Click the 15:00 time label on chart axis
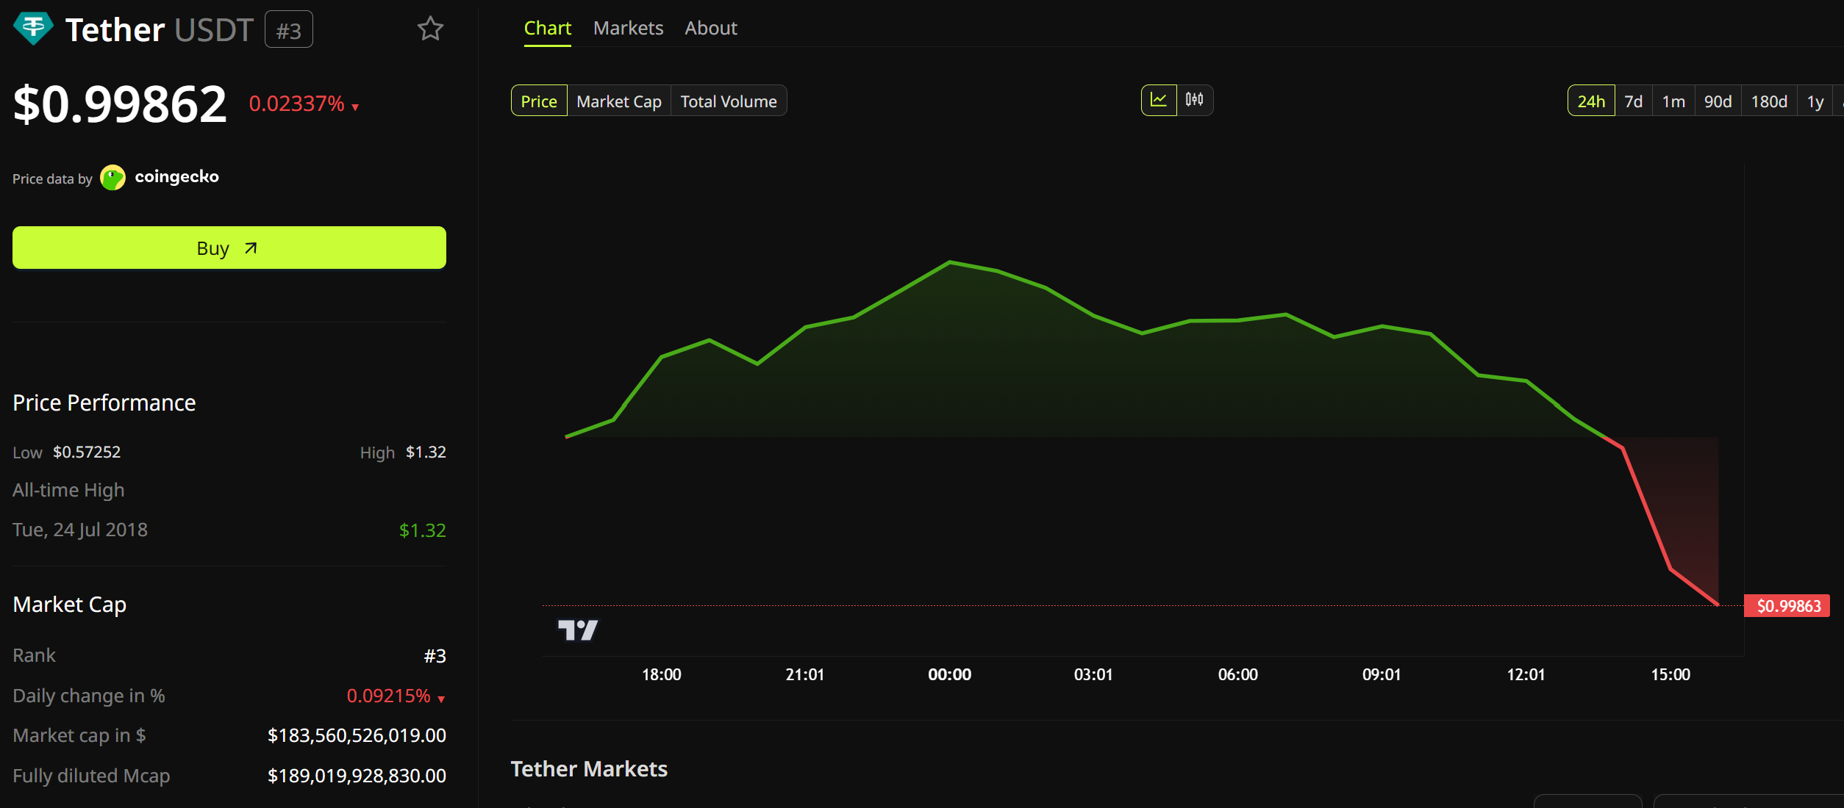This screenshot has height=808, width=1844. click(x=1670, y=674)
